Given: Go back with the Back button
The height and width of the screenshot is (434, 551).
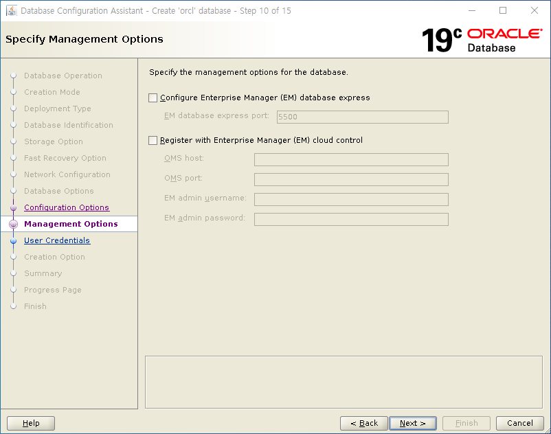Looking at the screenshot, I should click(364, 423).
